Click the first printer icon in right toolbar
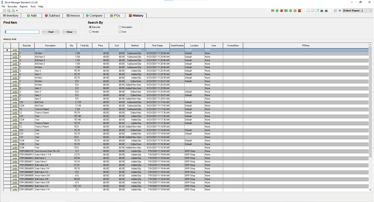 [322, 11]
